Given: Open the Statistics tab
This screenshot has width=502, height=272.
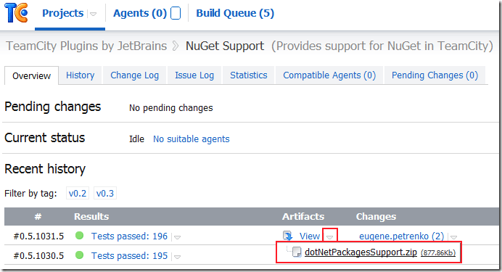Looking at the screenshot, I should [x=249, y=75].
